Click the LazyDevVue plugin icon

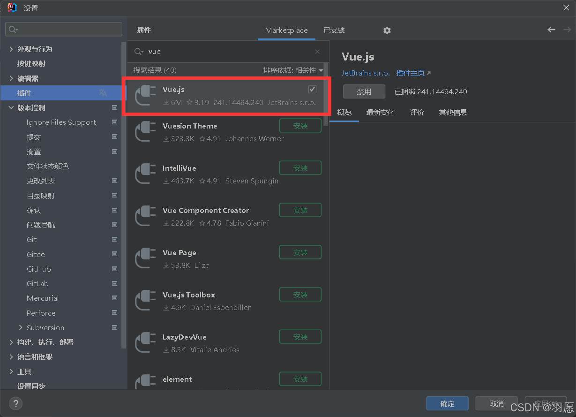click(x=145, y=343)
